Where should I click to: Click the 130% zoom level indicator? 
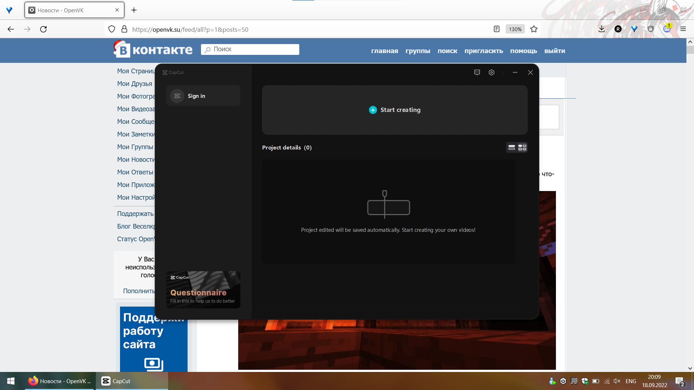click(x=515, y=29)
